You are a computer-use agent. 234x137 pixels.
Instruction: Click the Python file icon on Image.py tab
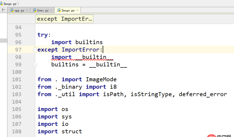tap(59, 10)
